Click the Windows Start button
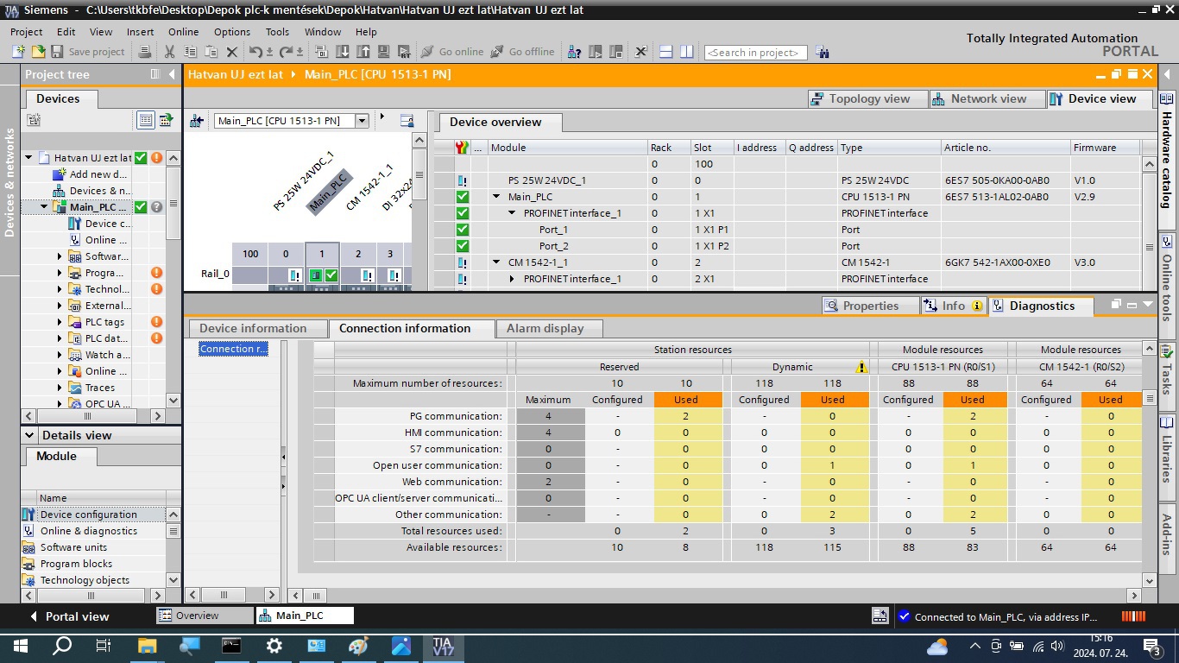1179x663 pixels. pos(20,645)
